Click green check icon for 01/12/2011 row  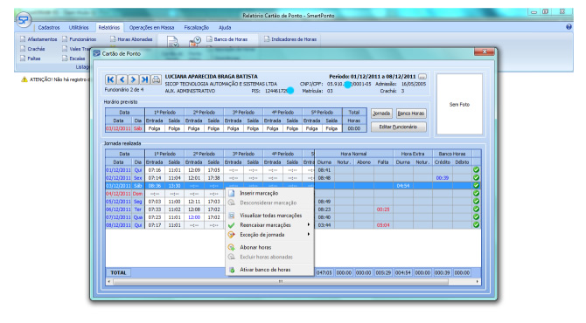tap(476, 169)
